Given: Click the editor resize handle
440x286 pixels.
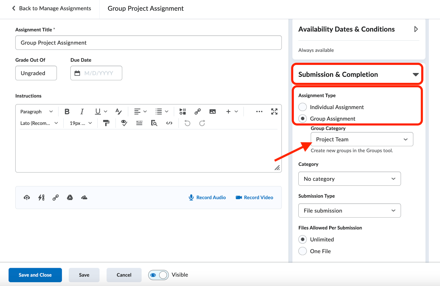Looking at the screenshot, I should click(277, 168).
